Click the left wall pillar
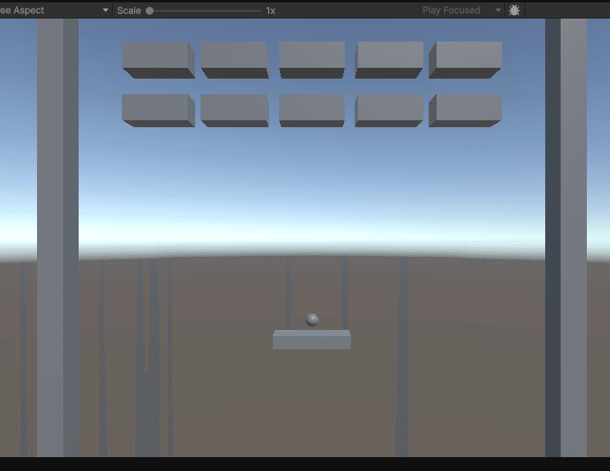610x471 pixels. (x=58, y=237)
